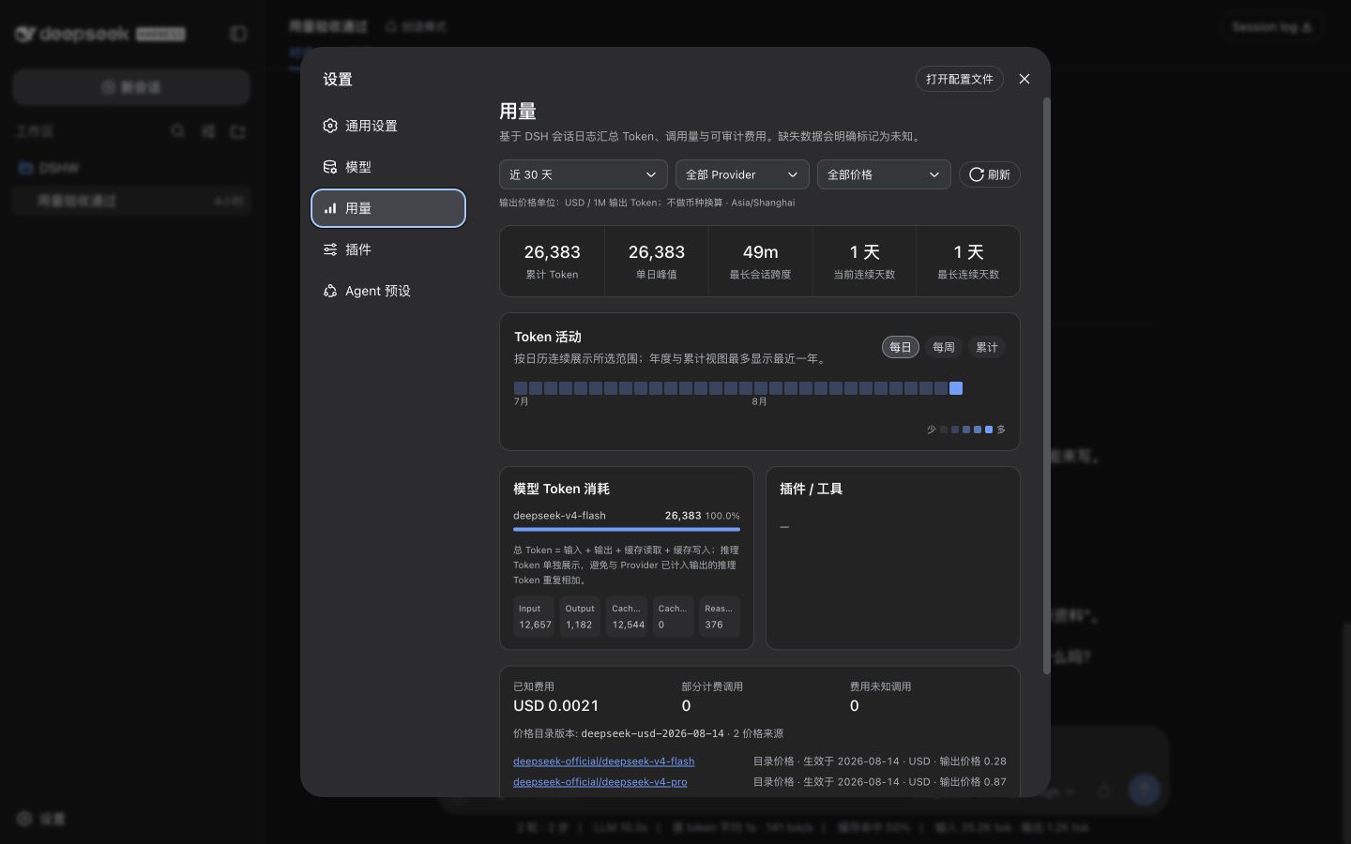Open the deepseek-official/deepseek-v4-flash price link

(604, 761)
